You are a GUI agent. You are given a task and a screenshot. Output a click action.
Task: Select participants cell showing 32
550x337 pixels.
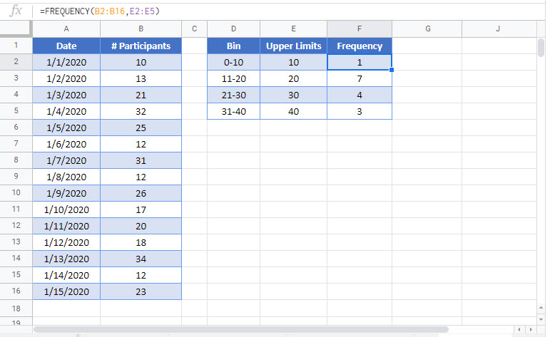(141, 111)
